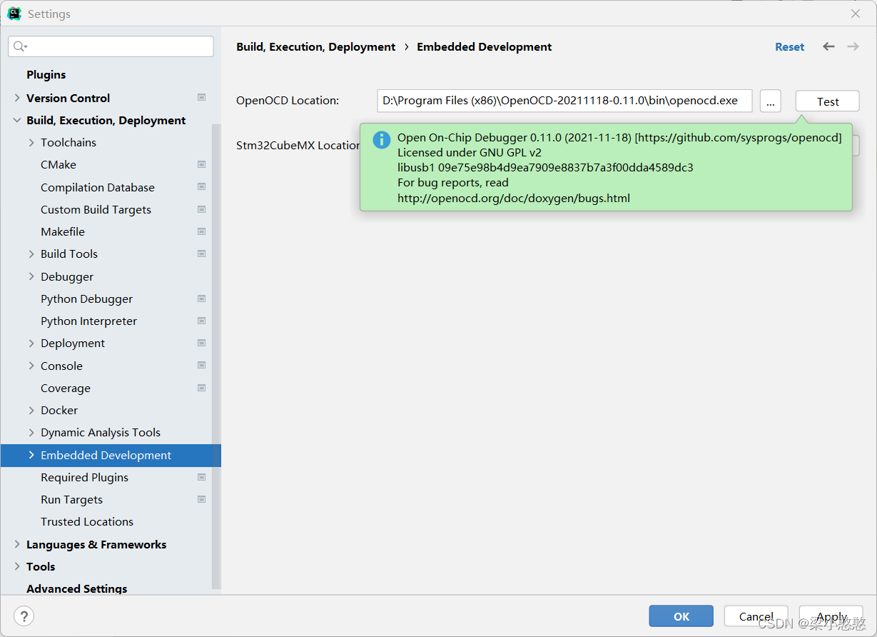Select the Trusted Locations settings page
This screenshot has width=877, height=637.
(87, 522)
